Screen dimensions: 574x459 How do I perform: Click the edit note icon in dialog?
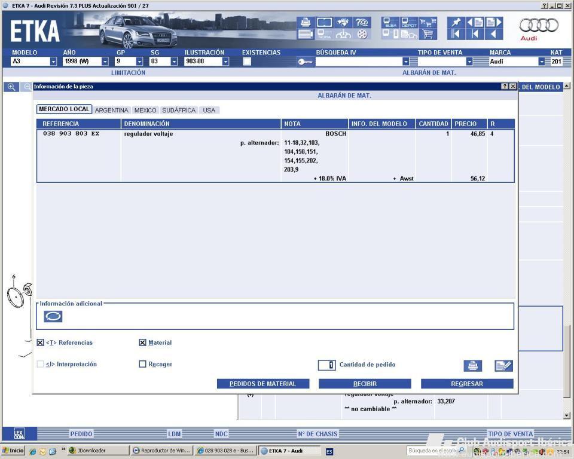503,365
